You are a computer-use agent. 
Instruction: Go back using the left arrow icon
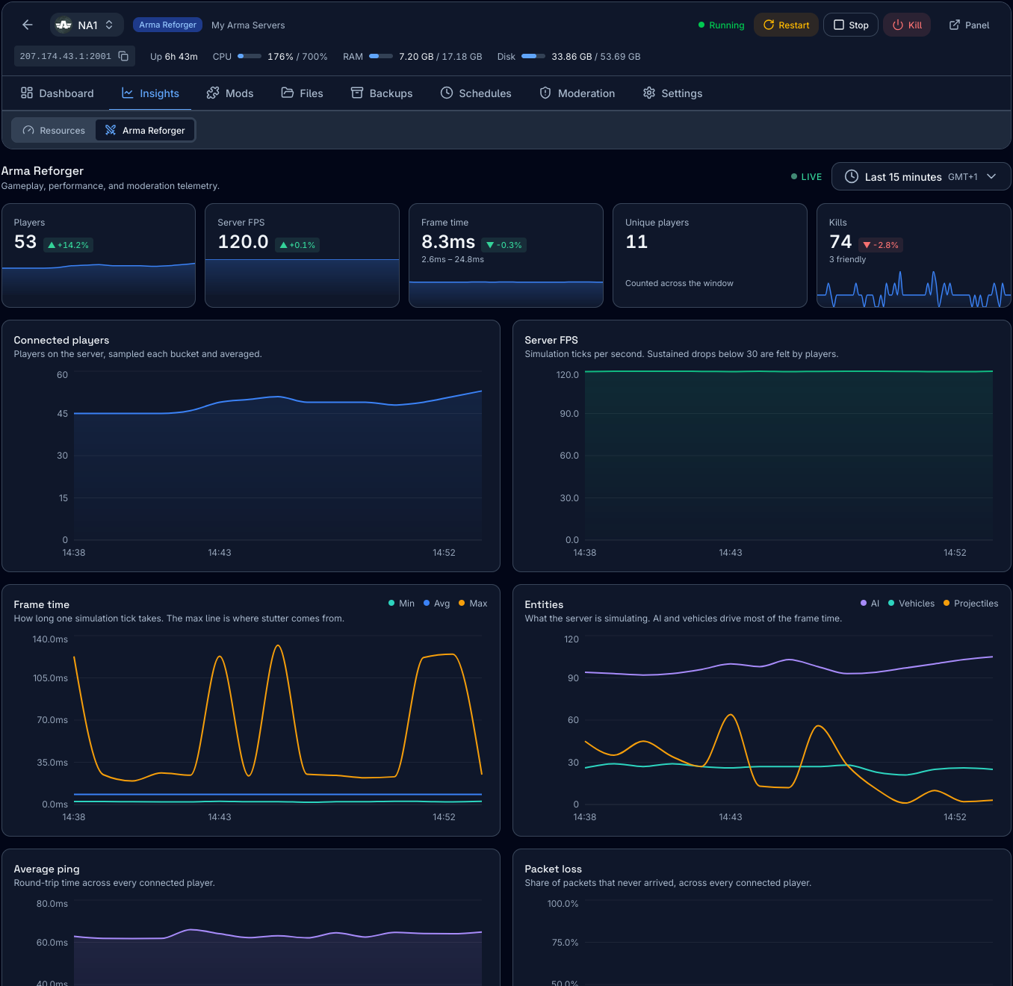(x=28, y=25)
